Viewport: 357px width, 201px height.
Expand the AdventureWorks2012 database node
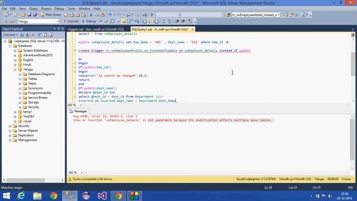click(x=15, y=55)
